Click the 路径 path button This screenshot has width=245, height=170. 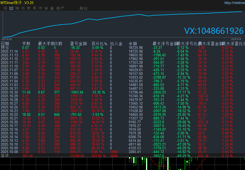tap(84, 8)
